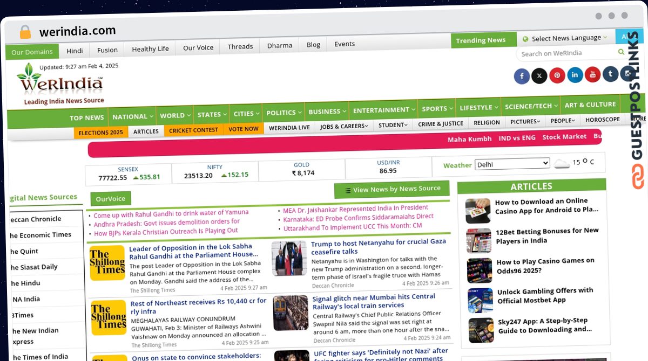The image size is (648, 361).
Task: Click the ELECTIONS 2025 submenu item
Action: point(101,133)
